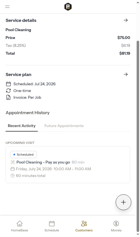This screenshot has height=237, width=140.
Task: Click 'Scheduled: Jul 24, 2026' text
Action: [x=34, y=84]
